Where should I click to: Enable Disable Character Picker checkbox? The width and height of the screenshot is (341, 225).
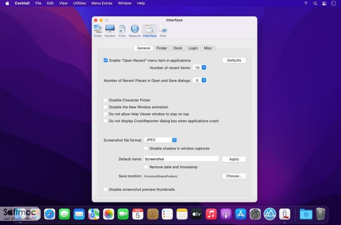coord(105,100)
